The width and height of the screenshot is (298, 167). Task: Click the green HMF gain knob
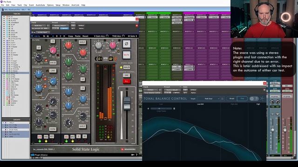[68, 62]
